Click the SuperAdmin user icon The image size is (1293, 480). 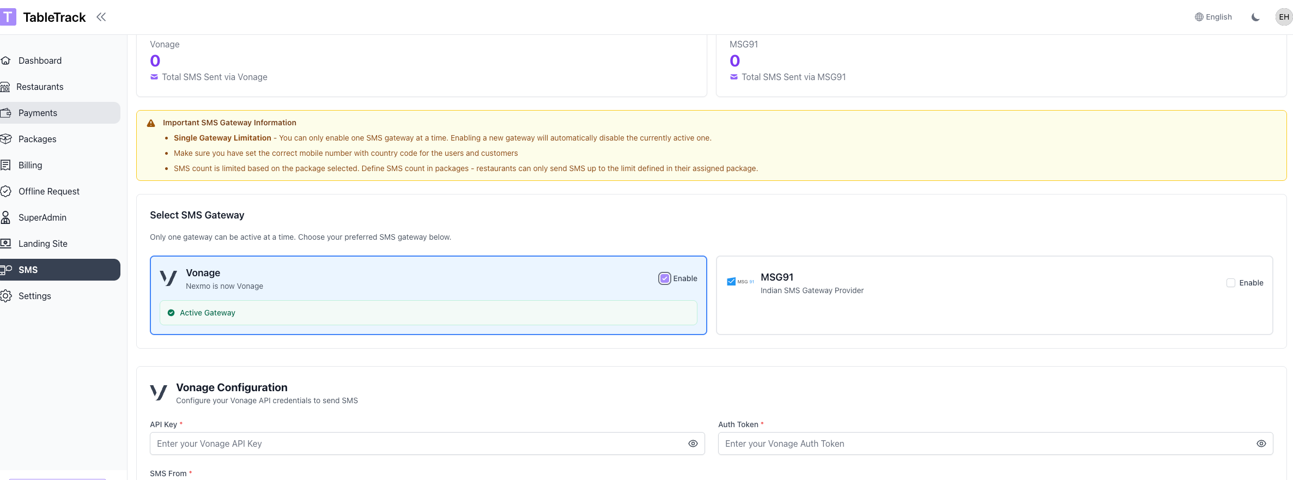point(6,217)
